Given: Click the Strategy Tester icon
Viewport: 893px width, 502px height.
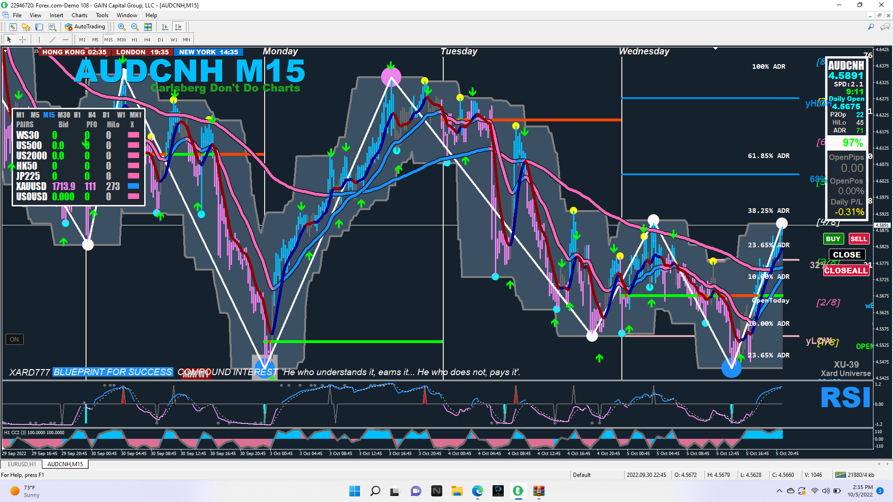Looking at the screenshot, I should [x=52, y=27].
